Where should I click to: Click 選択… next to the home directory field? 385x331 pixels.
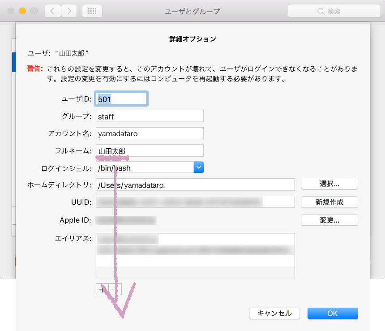coord(329,184)
